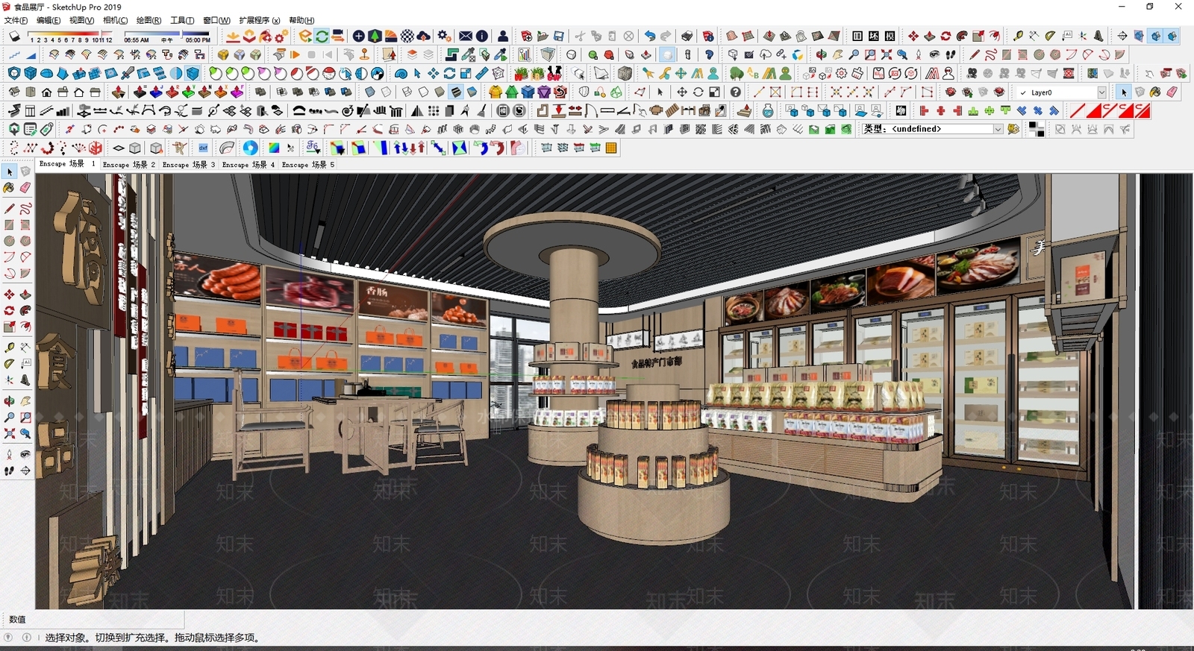Switch to Enscape 场景 3 tab
This screenshot has height=651, width=1194.
189,164
